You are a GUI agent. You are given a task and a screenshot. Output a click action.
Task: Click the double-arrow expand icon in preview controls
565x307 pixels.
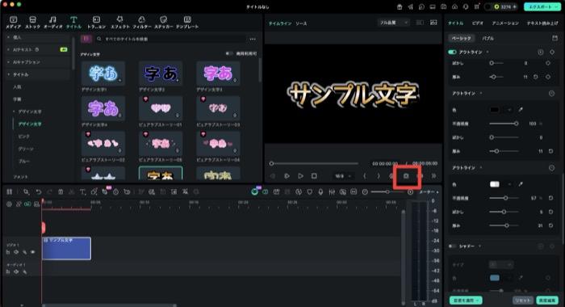click(x=433, y=176)
